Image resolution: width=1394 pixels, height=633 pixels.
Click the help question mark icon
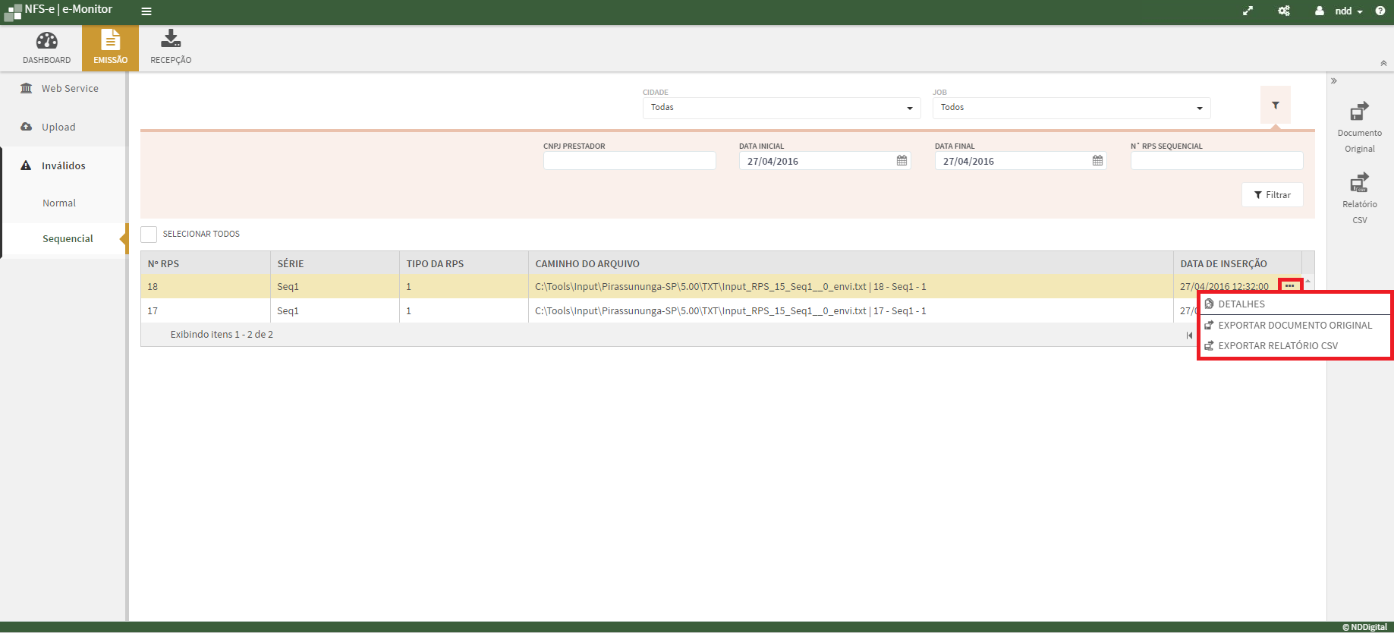click(x=1380, y=11)
